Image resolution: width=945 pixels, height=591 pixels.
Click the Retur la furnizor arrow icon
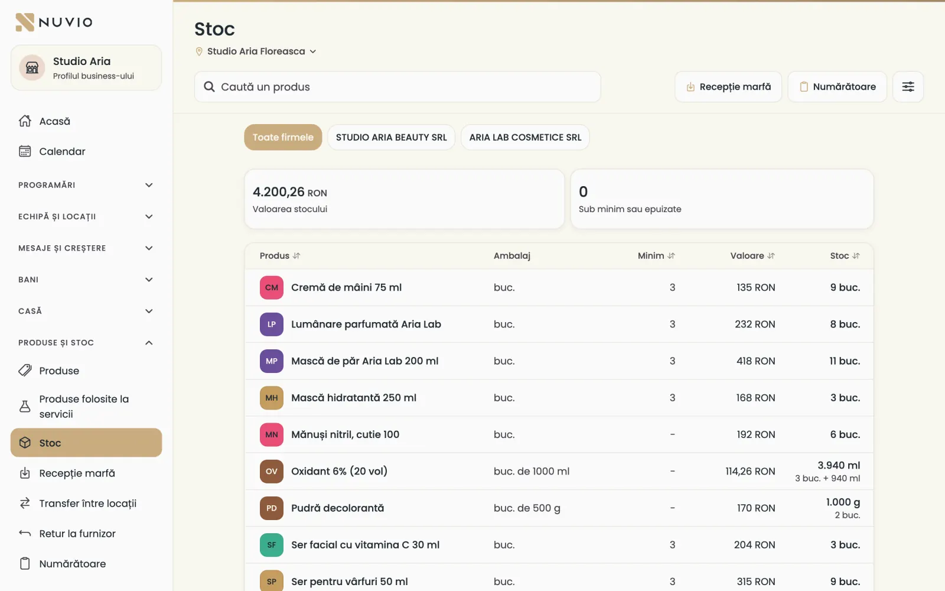click(25, 534)
